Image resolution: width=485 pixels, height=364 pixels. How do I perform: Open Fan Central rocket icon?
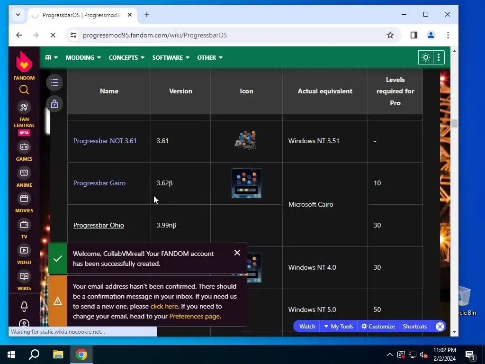pos(24,107)
